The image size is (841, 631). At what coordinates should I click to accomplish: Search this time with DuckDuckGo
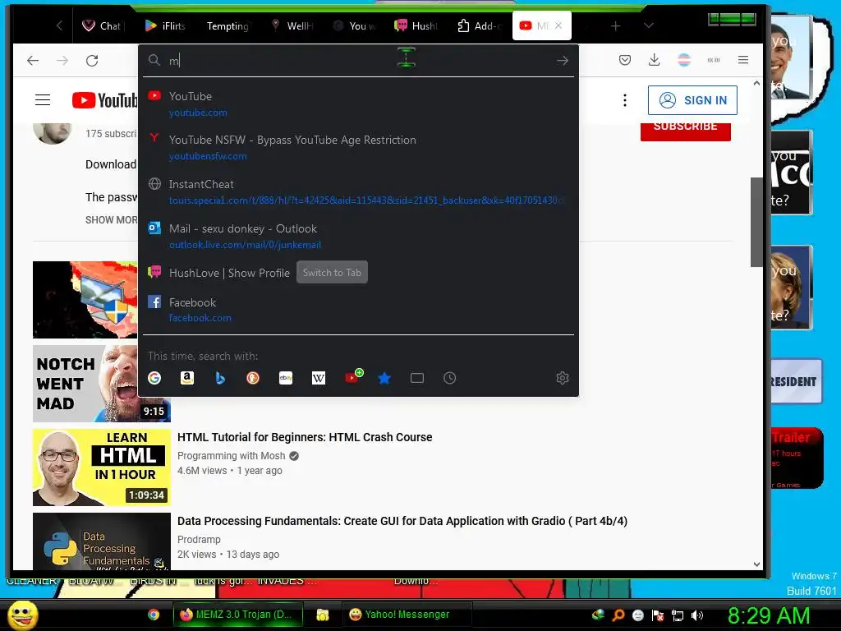pyautogui.click(x=253, y=378)
